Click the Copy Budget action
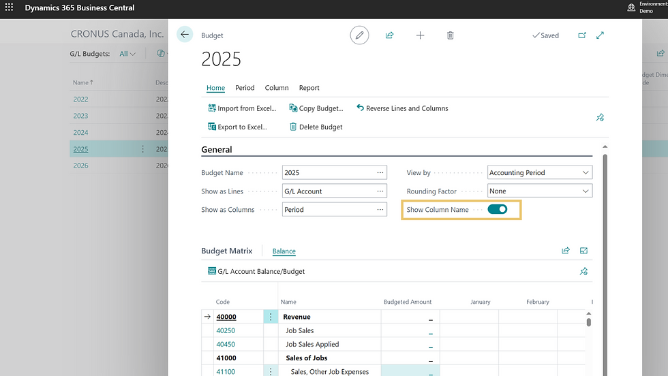 pos(316,108)
